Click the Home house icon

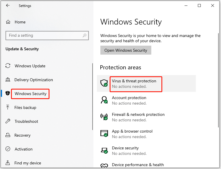coord(8,22)
